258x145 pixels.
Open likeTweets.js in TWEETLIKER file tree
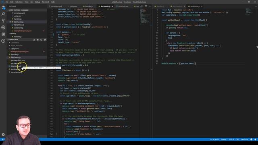tap(16, 57)
